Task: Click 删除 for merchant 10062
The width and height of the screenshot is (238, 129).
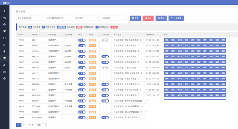Action: 223,40
